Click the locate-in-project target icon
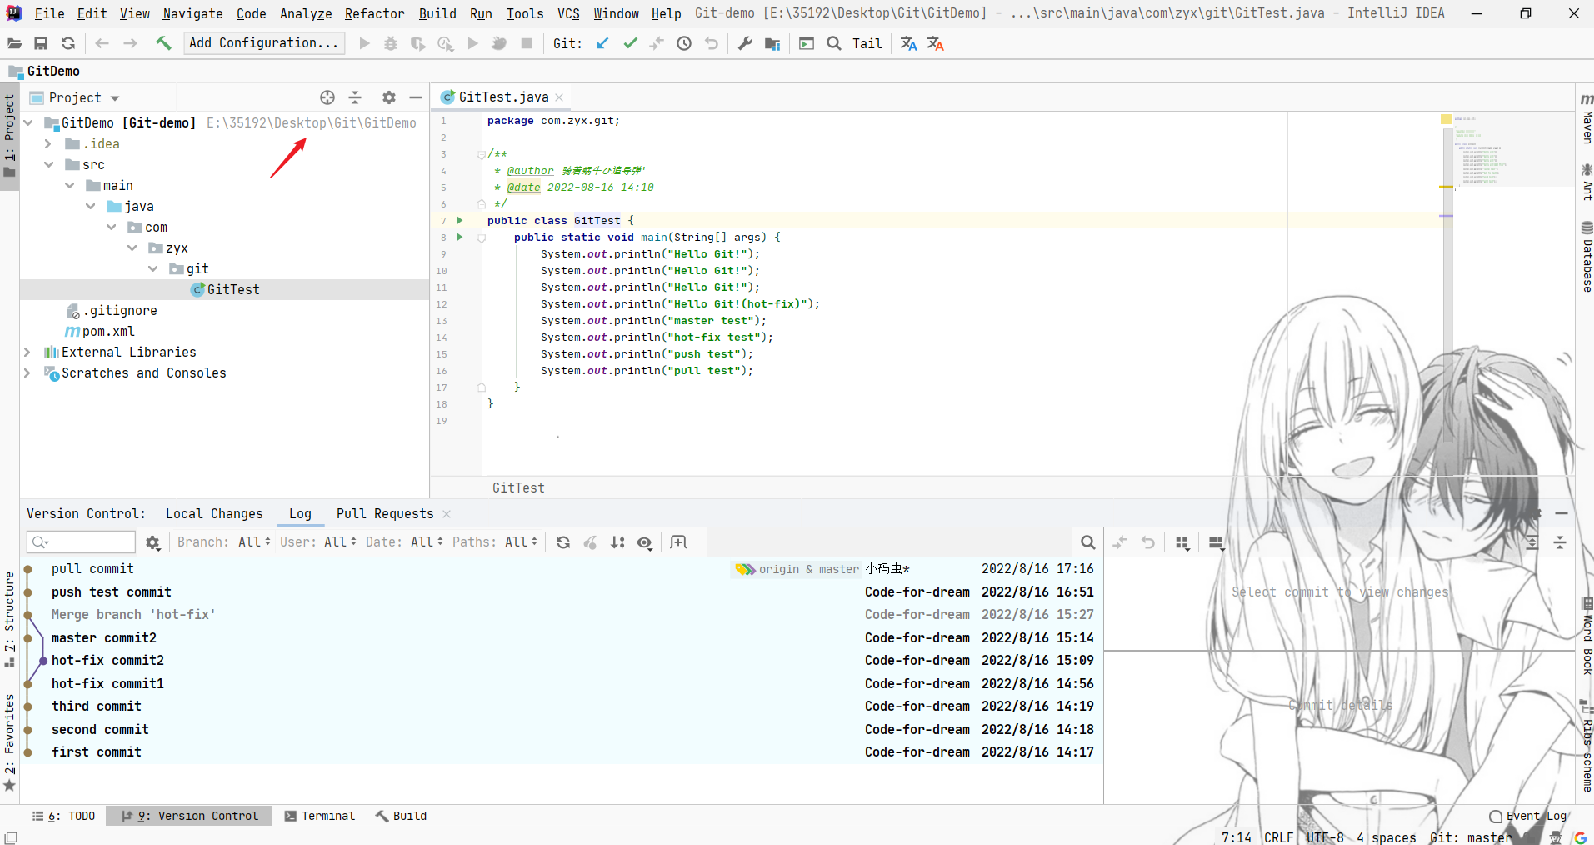 [327, 97]
